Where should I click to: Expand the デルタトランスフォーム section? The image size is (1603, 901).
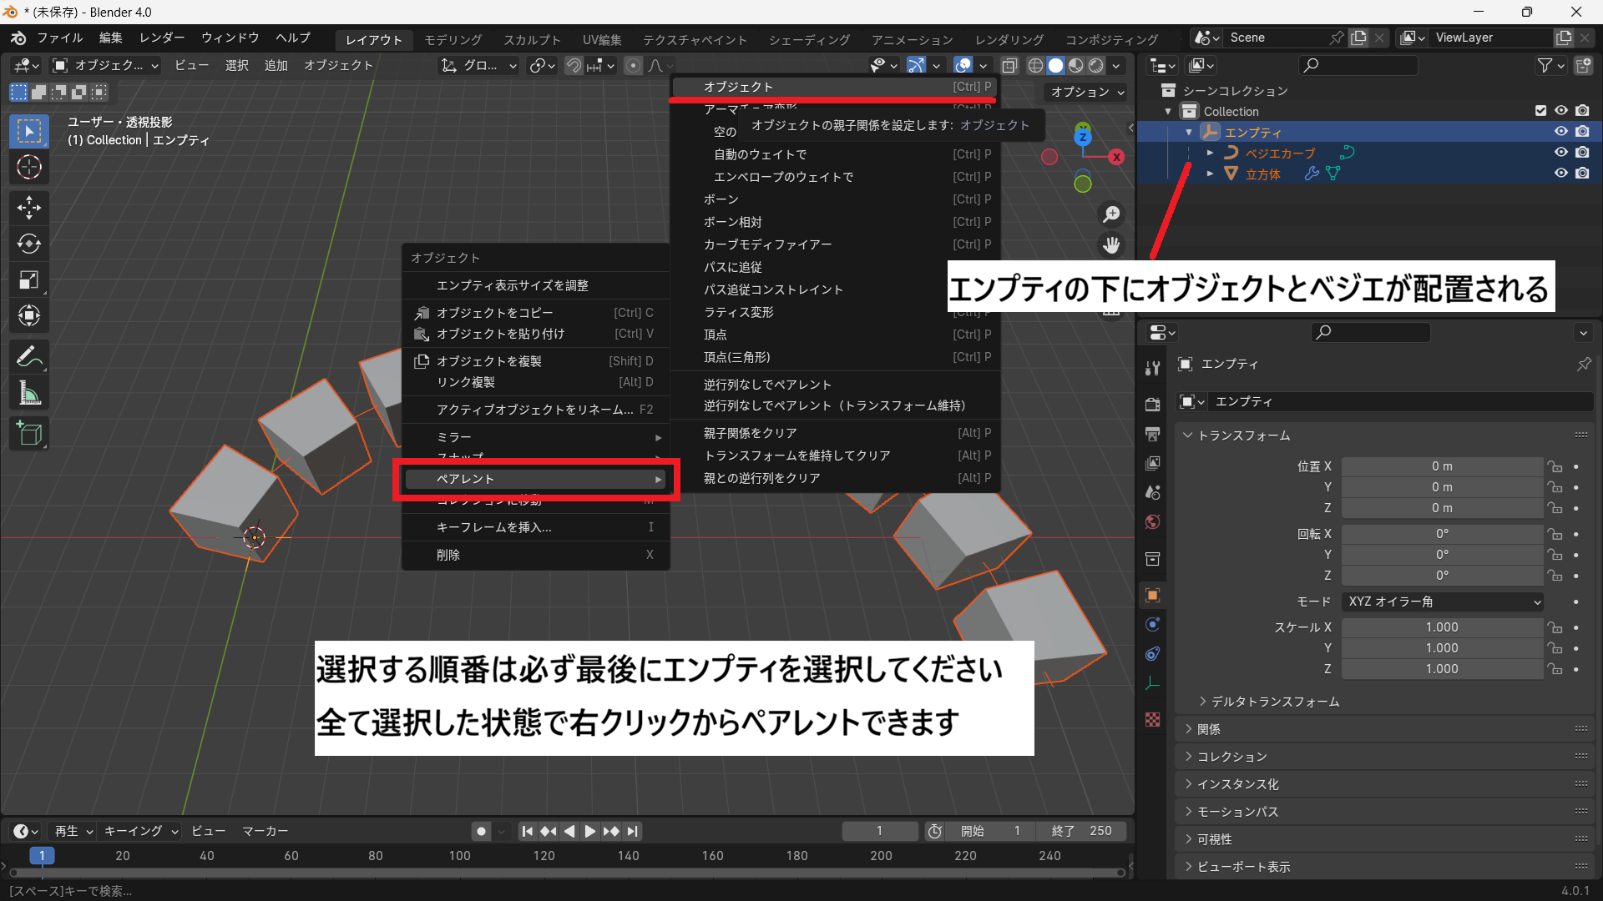tap(1275, 702)
